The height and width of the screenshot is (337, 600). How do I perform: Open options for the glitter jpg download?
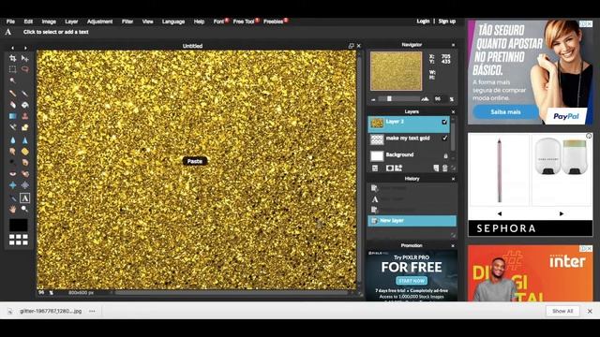(92, 311)
